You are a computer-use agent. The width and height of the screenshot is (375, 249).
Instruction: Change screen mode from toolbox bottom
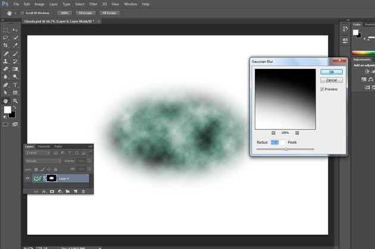click(15, 124)
